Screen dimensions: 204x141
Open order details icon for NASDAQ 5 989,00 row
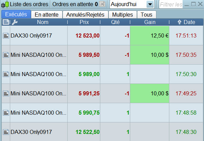coord(6,74)
